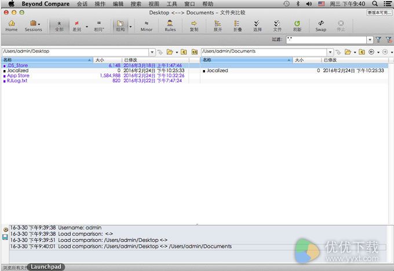Image resolution: width=394 pixels, height=271 pixels.
Task: Click the funnel with red mark icon
Action: pyautogui.click(x=389, y=39)
